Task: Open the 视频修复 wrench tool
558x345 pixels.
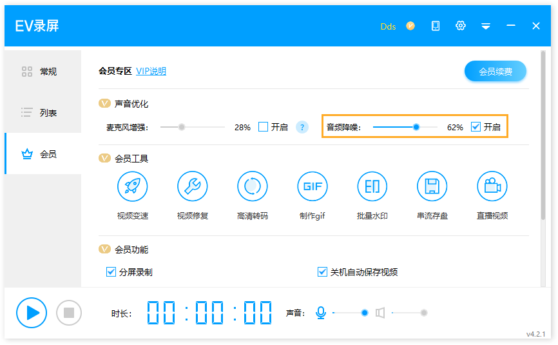Action: 193,186
